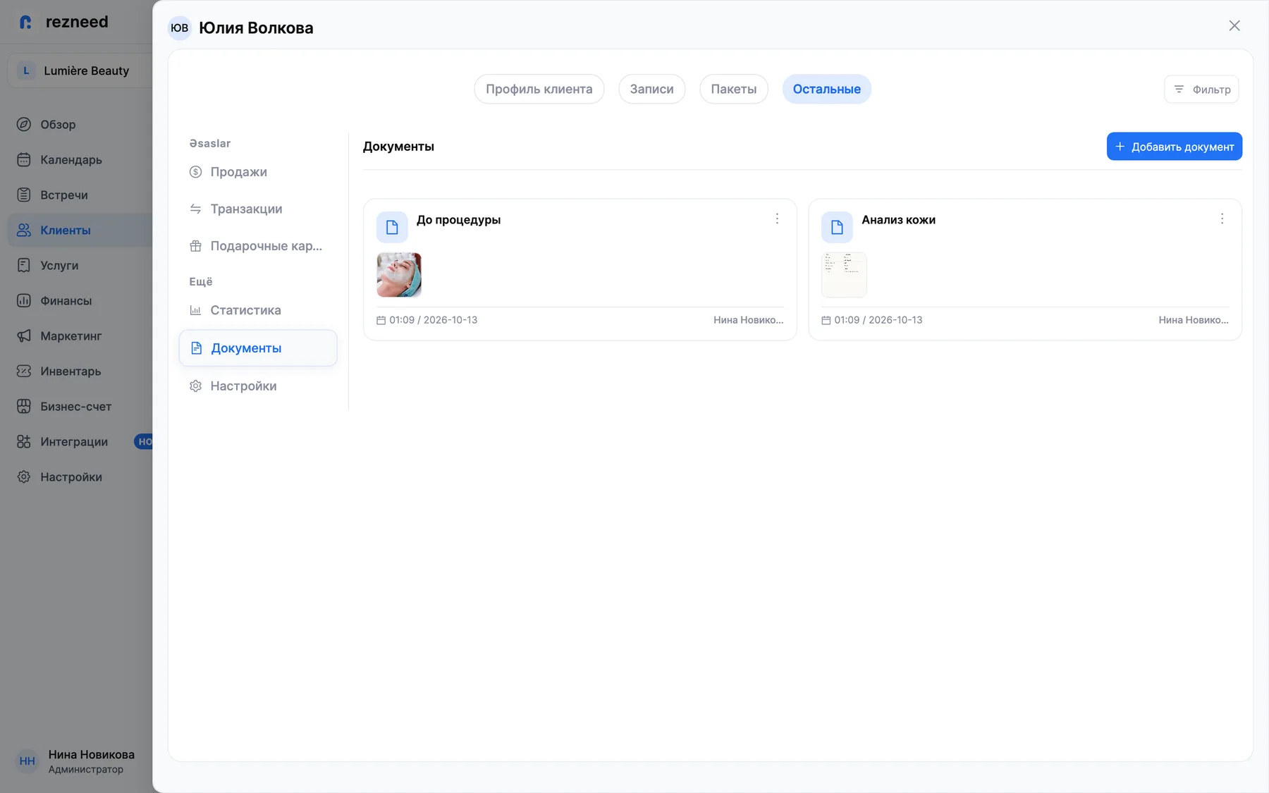Open Транзакции in client submenu
The image size is (1269, 793).
(258, 209)
